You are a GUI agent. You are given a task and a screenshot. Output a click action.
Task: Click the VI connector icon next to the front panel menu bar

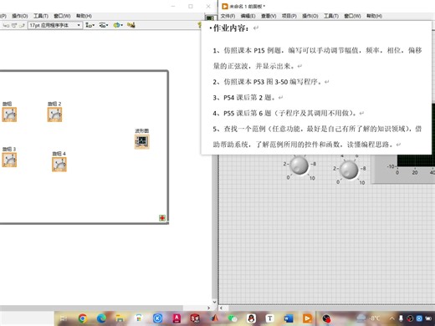210,18
